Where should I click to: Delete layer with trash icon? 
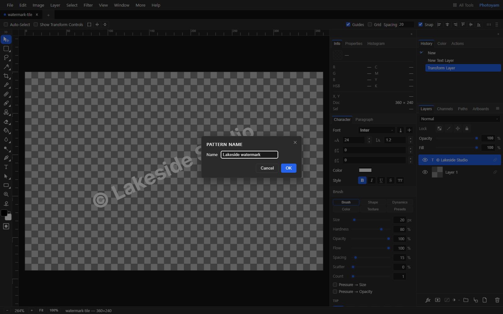[497, 300]
